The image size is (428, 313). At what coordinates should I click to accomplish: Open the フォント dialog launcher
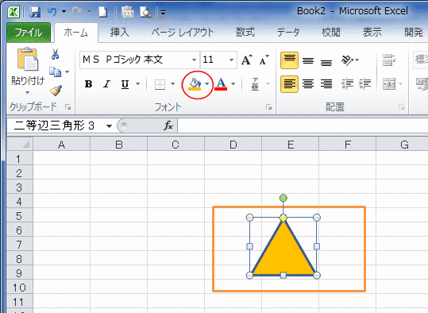pyautogui.click(x=269, y=107)
